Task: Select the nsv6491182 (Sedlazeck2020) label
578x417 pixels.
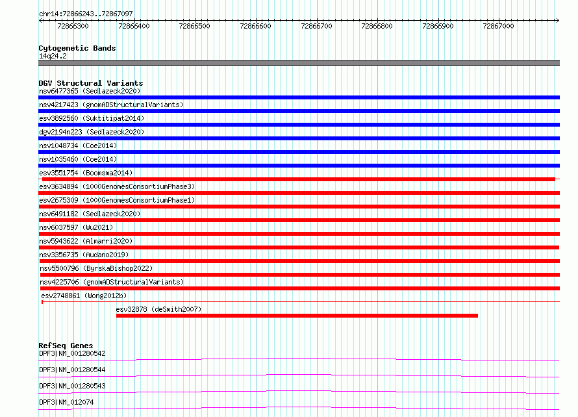Action: [x=90, y=214]
